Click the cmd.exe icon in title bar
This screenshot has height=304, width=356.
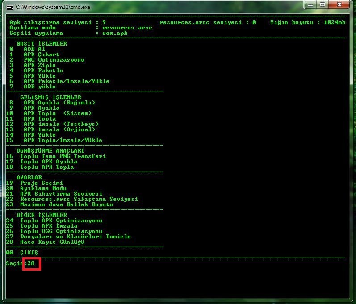click(9, 8)
